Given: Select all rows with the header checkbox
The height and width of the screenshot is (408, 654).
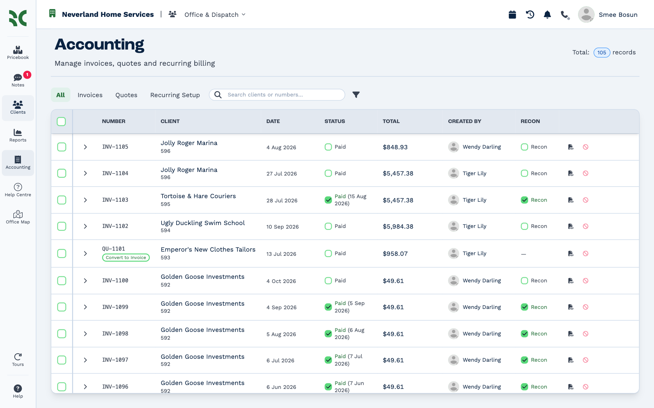Looking at the screenshot, I should click(x=61, y=121).
